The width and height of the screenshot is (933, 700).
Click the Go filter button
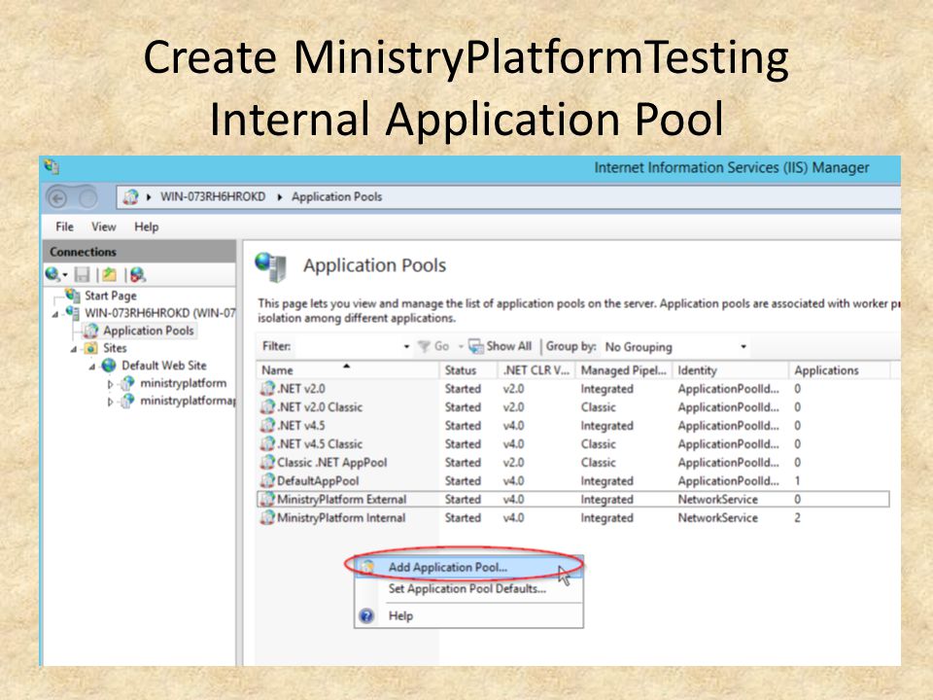pyautogui.click(x=434, y=346)
